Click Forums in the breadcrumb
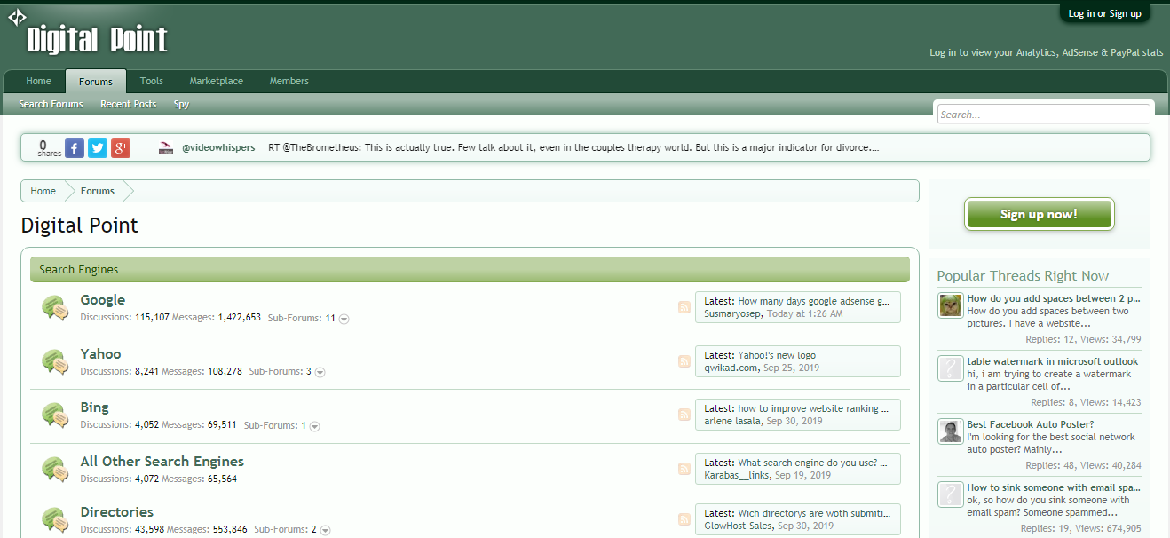Image resolution: width=1170 pixels, height=538 pixels. click(x=98, y=191)
